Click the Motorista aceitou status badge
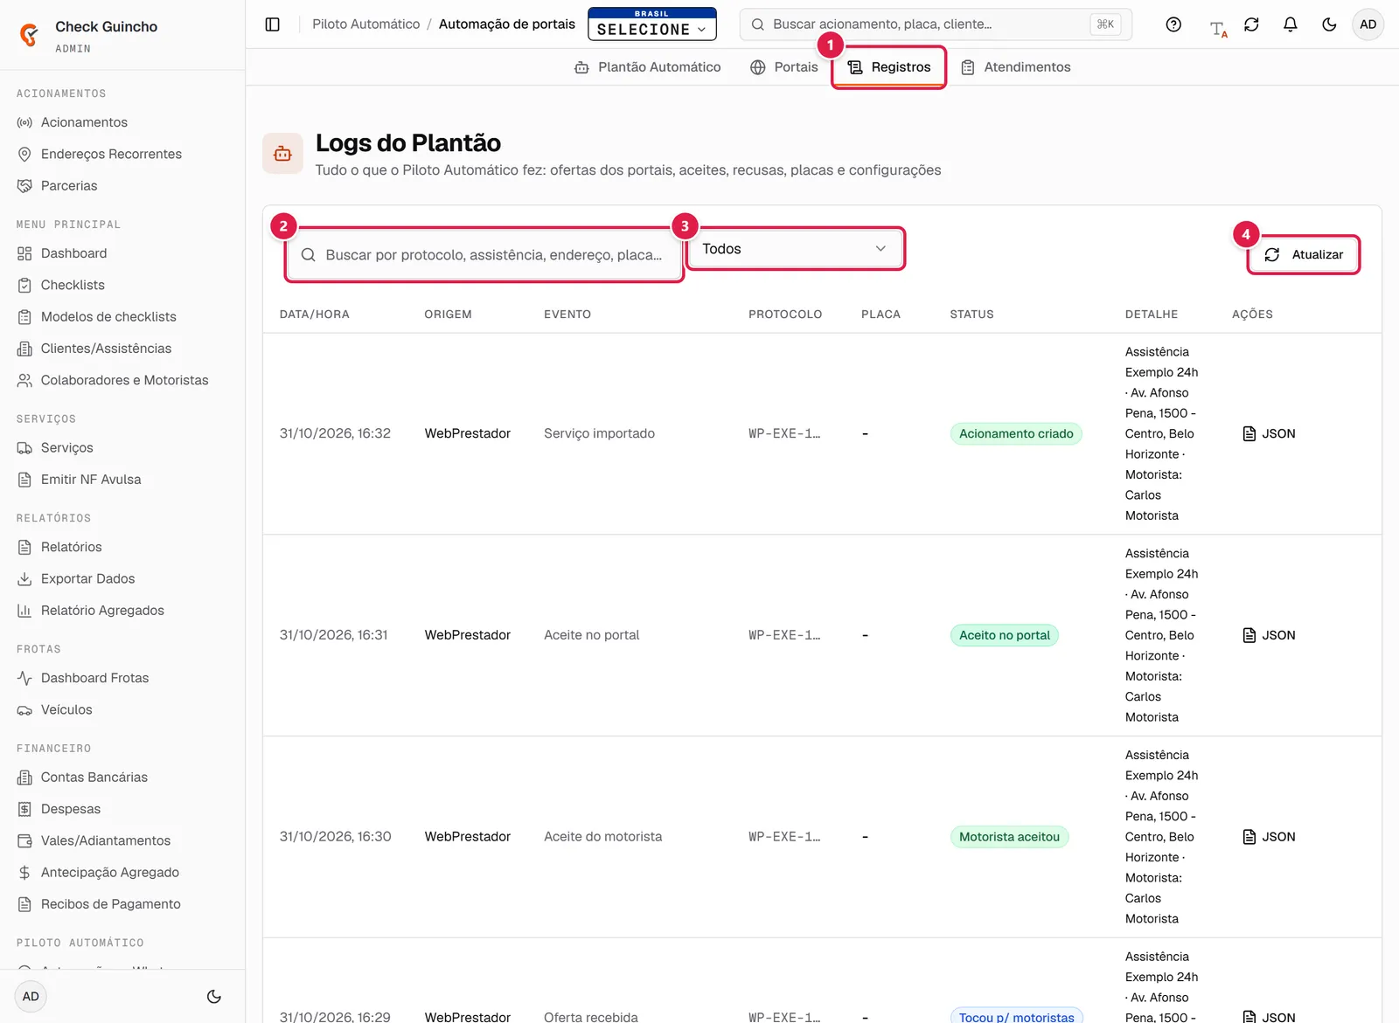The image size is (1399, 1023). coord(1009,837)
